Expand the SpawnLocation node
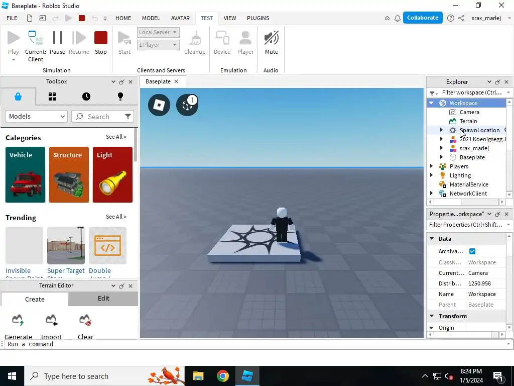This screenshot has height=386, width=514. point(441,130)
